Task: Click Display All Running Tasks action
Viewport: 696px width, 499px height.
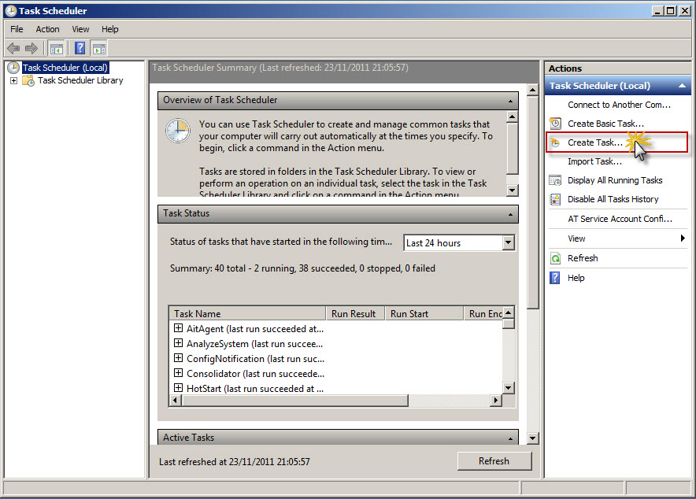Action: [615, 180]
